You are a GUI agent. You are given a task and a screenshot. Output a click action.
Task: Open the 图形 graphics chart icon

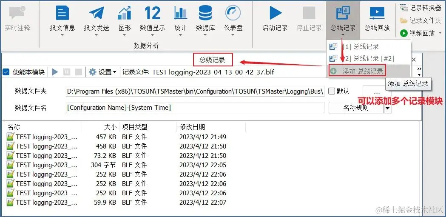(x=125, y=13)
